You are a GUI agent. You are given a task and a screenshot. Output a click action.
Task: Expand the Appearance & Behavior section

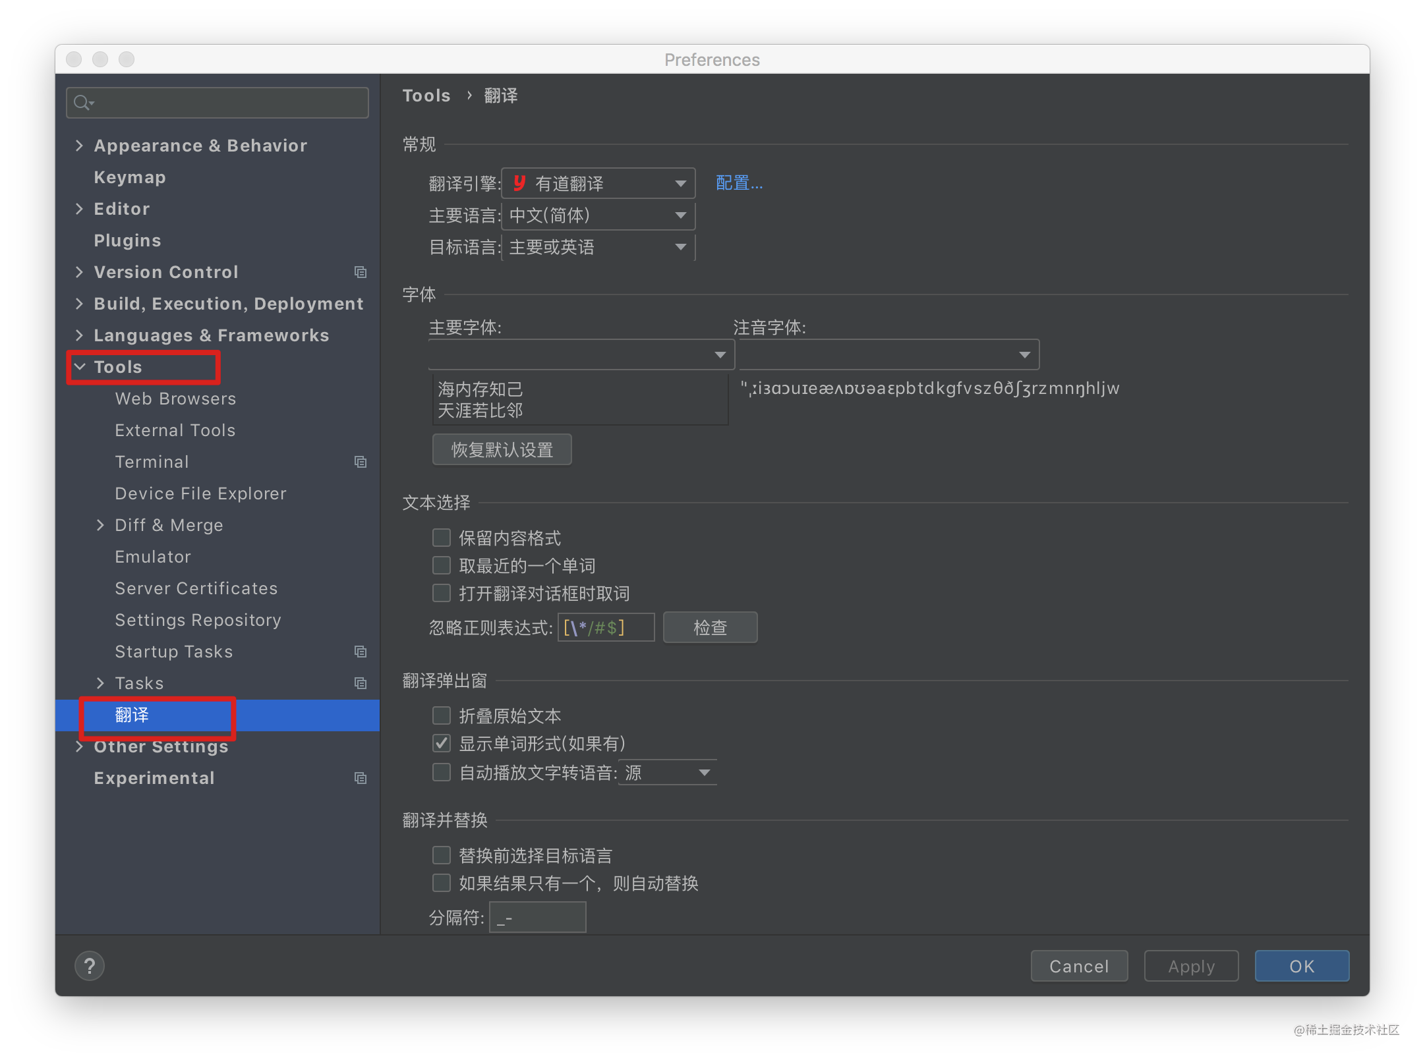click(x=79, y=145)
